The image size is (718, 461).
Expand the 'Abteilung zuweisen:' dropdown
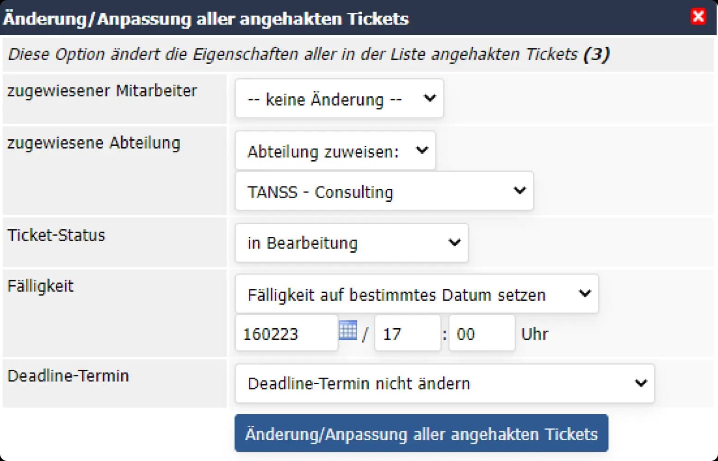click(x=335, y=151)
